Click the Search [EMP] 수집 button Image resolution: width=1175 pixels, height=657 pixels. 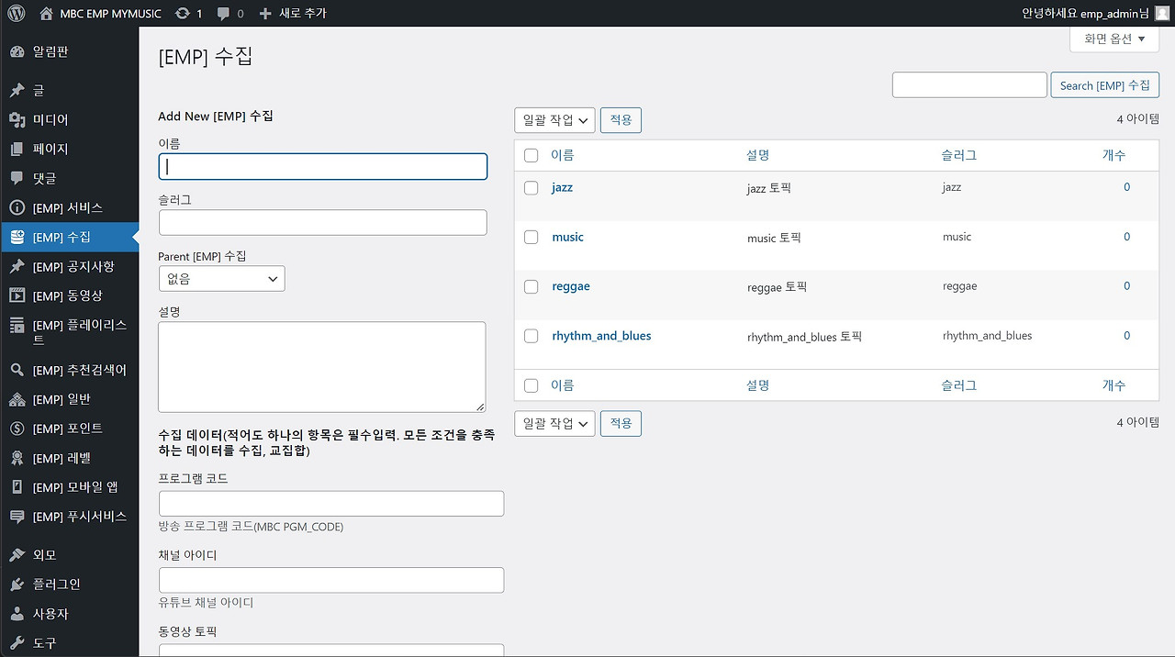[1104, 85]
